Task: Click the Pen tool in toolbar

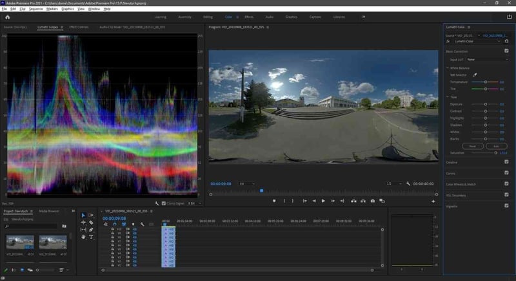Action: tap(92, 230)
